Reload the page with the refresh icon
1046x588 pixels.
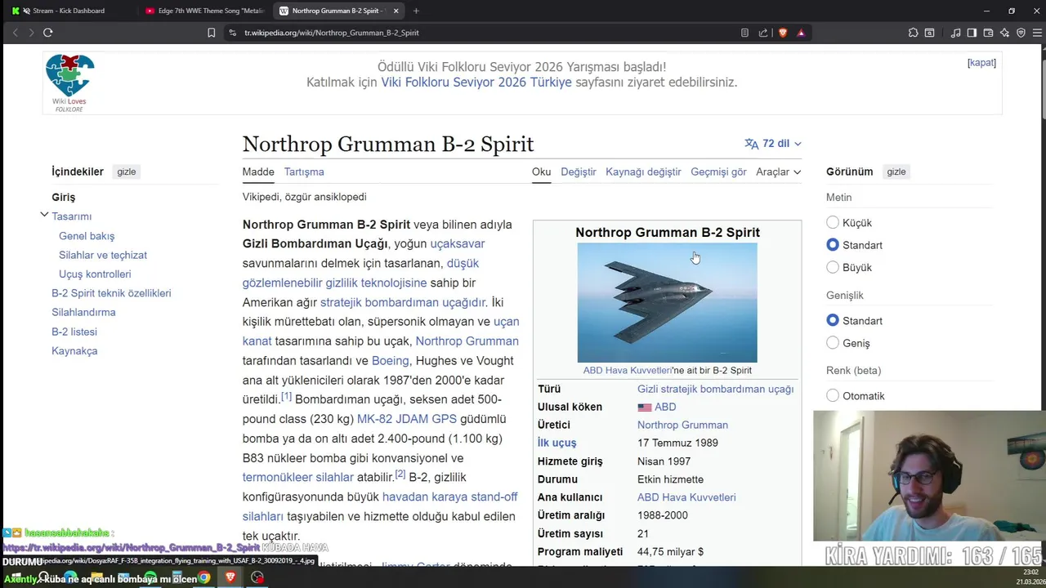pos(47,33)
